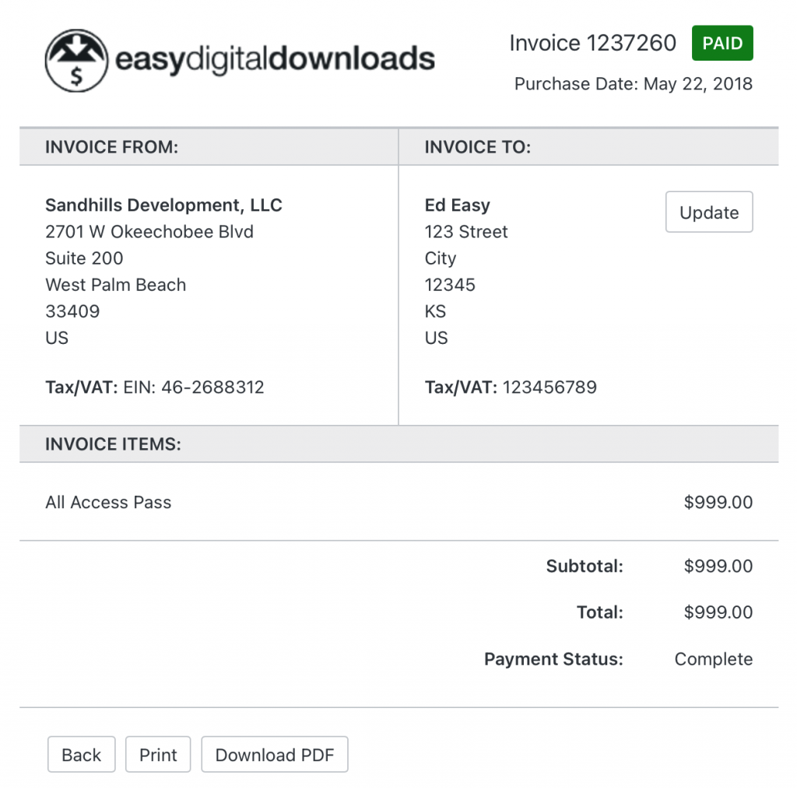
Task: Click the INVOICE ITEMS section header
Action: click(x=113, y=444)
